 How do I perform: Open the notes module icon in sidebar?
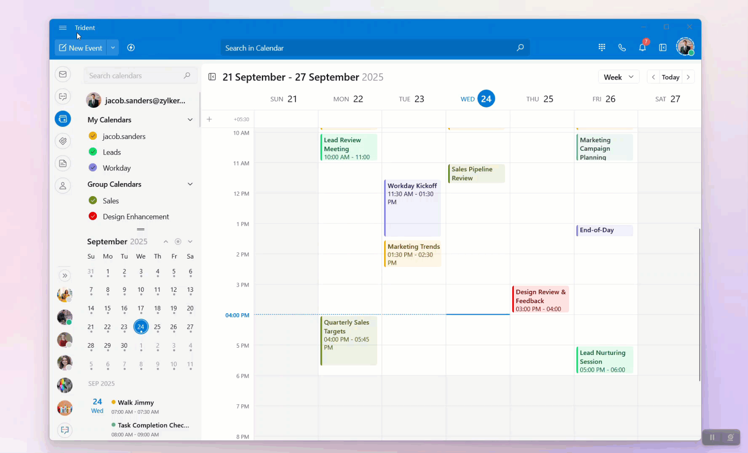(x=63, y=163)
